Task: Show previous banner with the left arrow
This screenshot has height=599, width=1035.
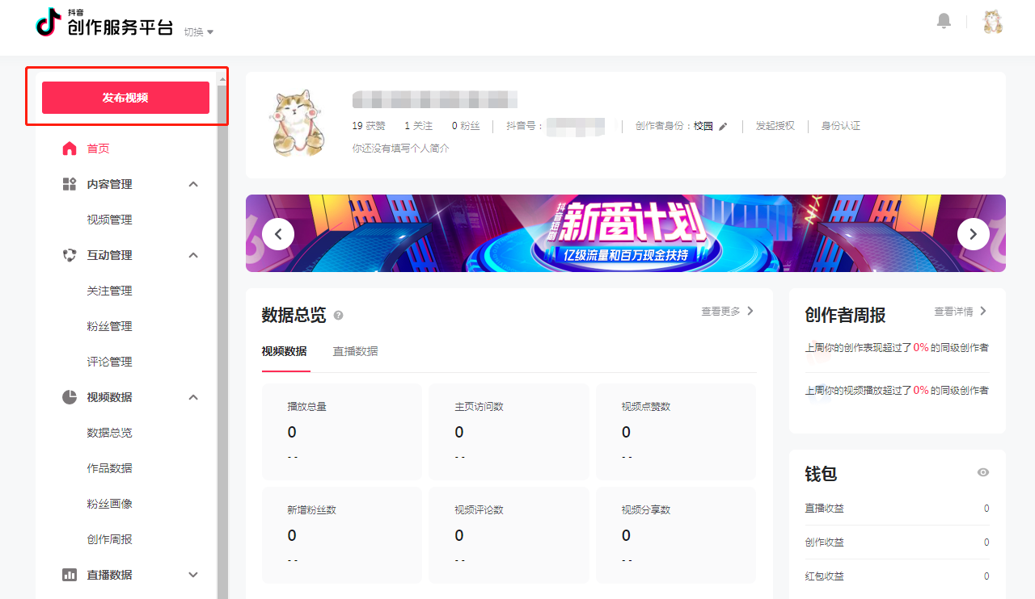Action: 278,234
